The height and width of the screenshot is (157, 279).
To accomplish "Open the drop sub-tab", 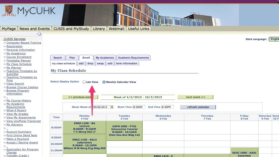I will click(90, 63).
